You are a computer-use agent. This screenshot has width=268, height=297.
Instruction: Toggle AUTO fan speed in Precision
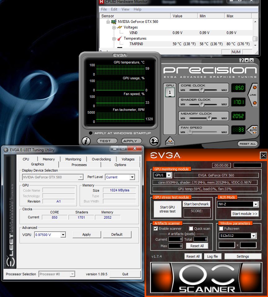[253, 130]
